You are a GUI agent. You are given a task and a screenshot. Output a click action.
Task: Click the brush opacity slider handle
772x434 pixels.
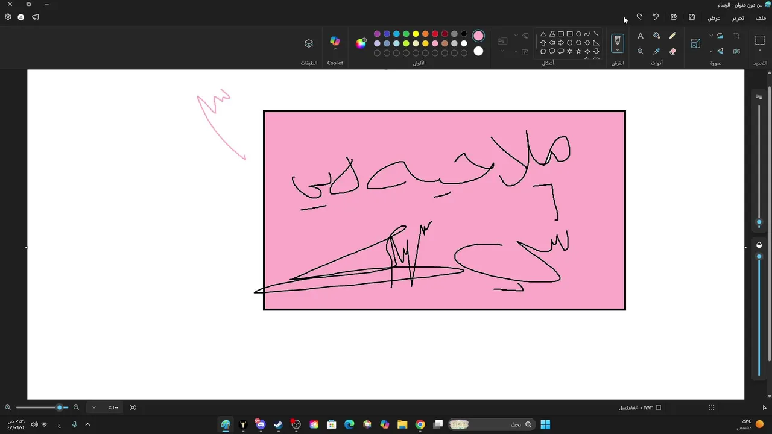(759, 256)
